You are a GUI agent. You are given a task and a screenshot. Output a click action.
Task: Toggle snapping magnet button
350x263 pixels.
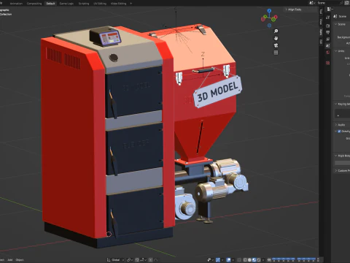tap(137, 260)
